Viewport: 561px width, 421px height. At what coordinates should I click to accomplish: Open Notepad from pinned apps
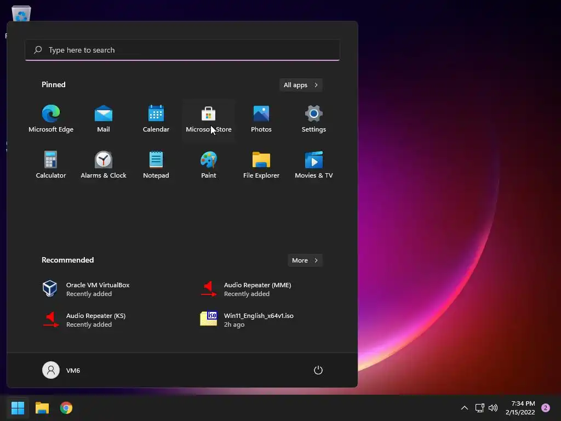[x=156, y=166]
